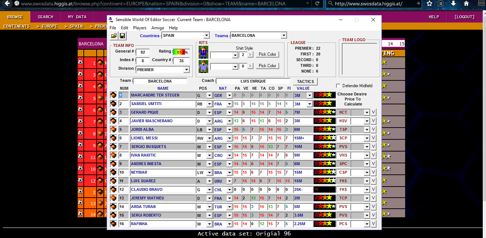Open the Teams dropdown showing BARCELONA
The height and width of the screenshot is (238, 486).
click(284, 35)
